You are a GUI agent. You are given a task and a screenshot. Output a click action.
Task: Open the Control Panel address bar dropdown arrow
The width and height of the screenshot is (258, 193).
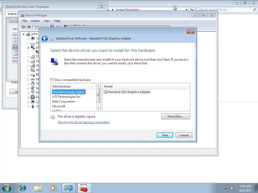[186, 10]
